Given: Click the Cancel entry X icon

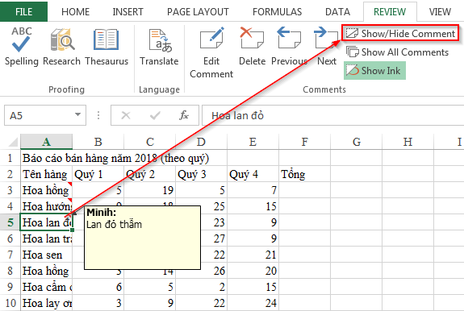Looking at the screenshot, I should [x=126, y=115].
